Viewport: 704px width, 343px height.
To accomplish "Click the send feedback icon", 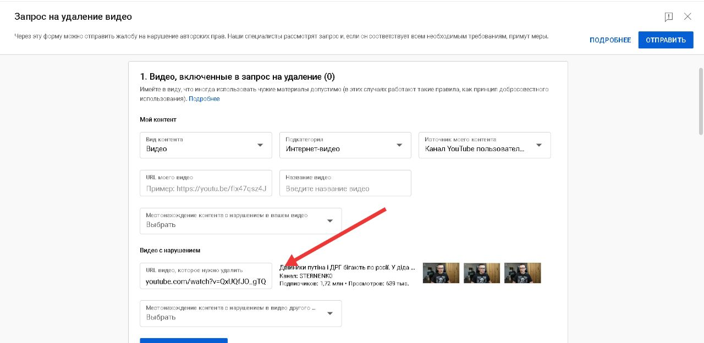I will pyautogui.click(x=669, y=16).
